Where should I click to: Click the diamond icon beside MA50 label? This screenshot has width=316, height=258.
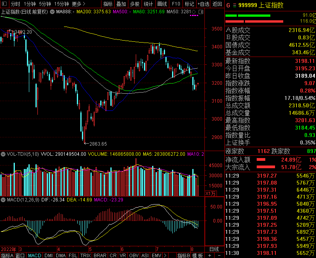194,12
